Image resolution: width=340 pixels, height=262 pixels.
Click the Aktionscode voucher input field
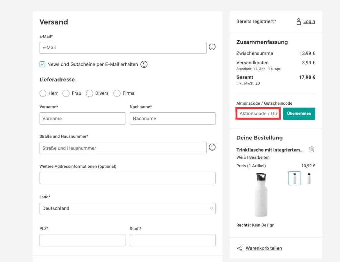[258, 113]
